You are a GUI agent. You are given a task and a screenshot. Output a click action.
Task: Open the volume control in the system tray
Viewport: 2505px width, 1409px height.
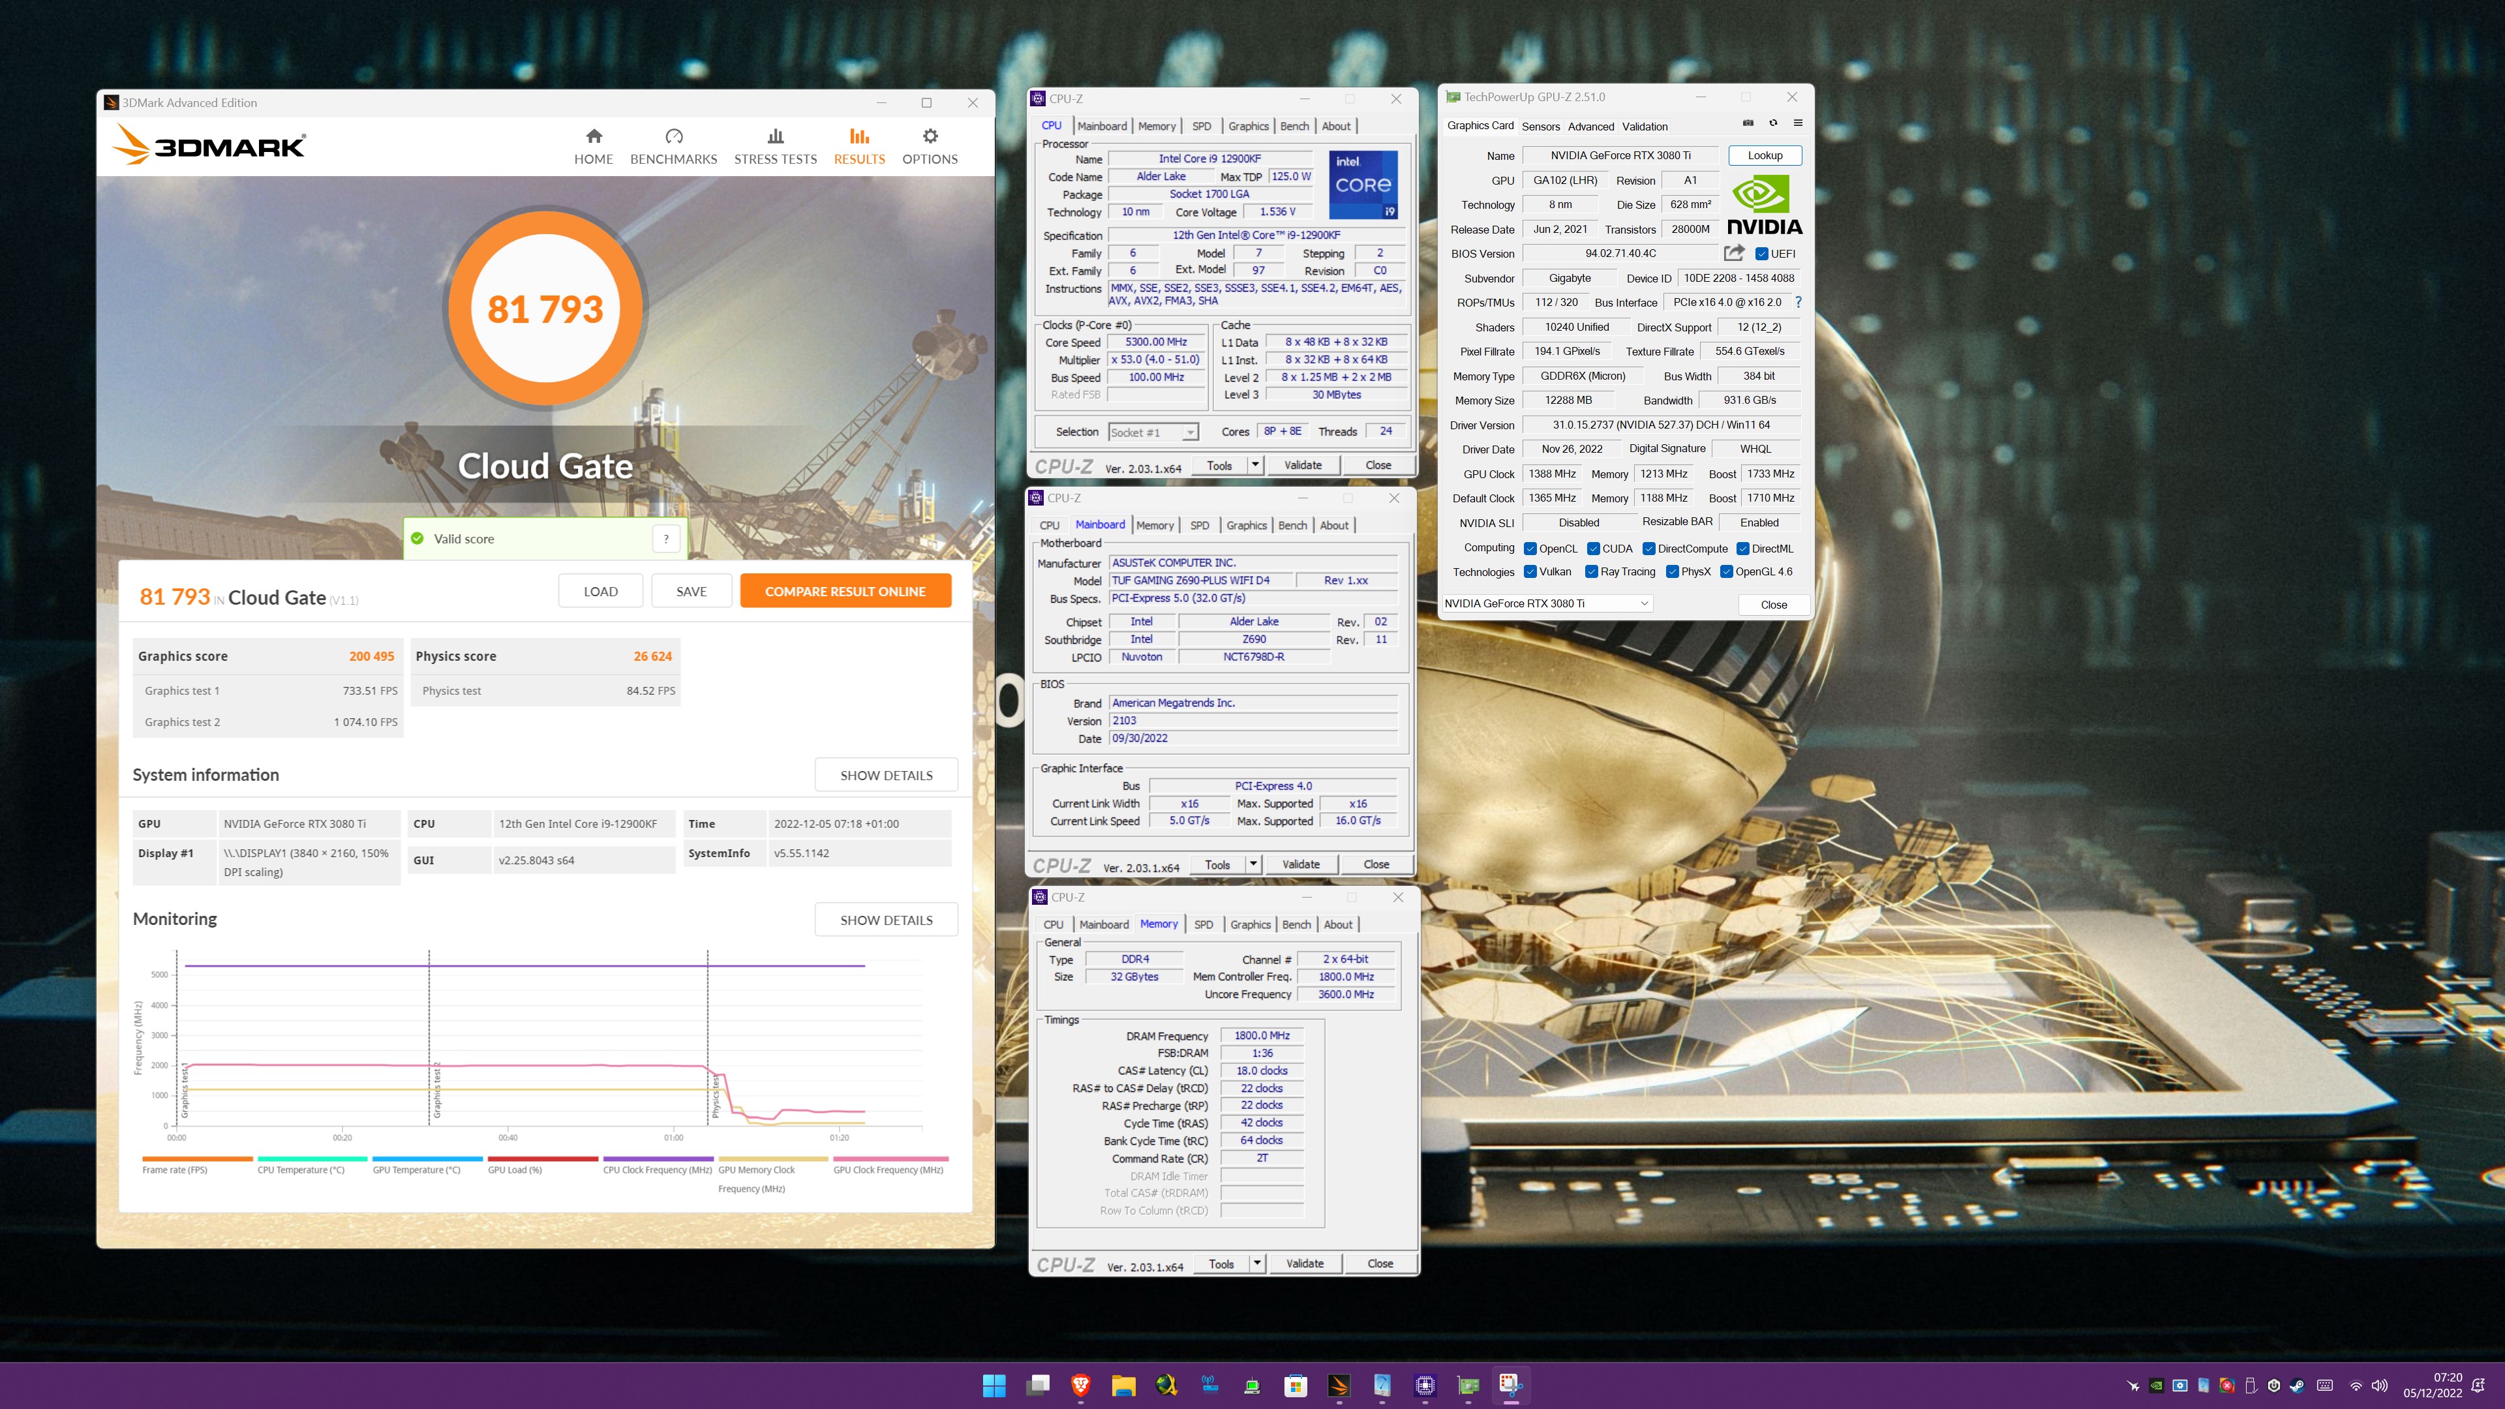[2380, 1386]
